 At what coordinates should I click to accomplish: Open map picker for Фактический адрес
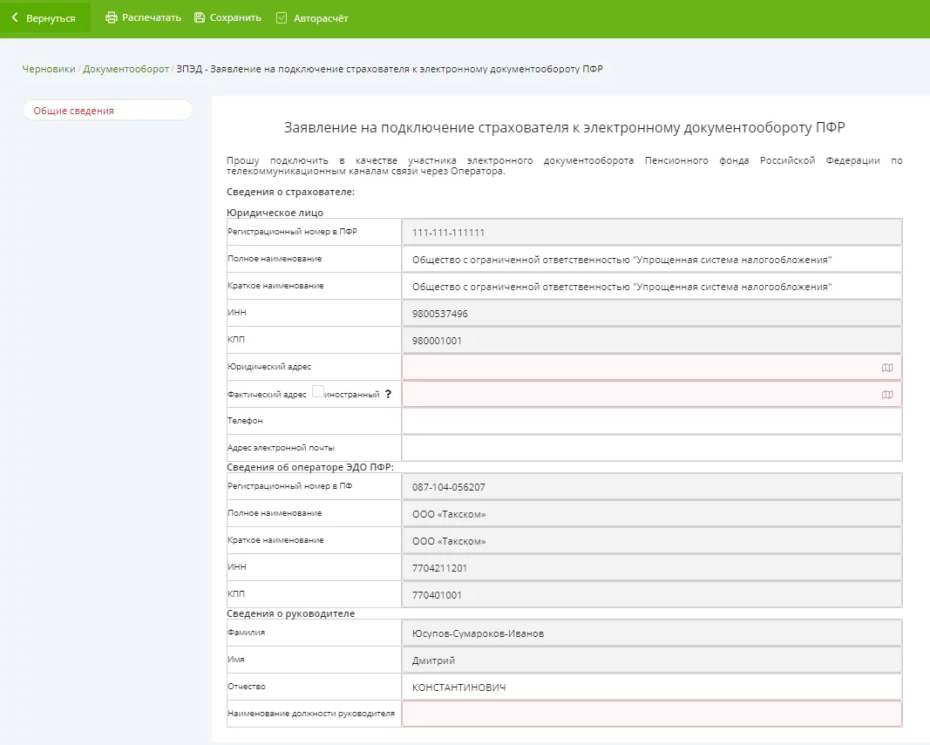[887, 395]
